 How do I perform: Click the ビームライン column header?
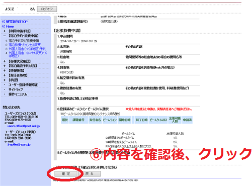(110, 120)
